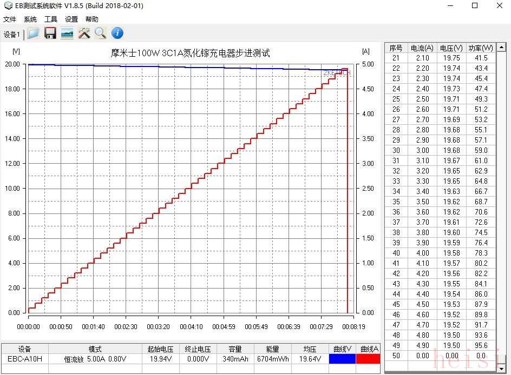The image size is (511, 375).
Task: Click the floppy disk save icon
Action: [50, 34]
